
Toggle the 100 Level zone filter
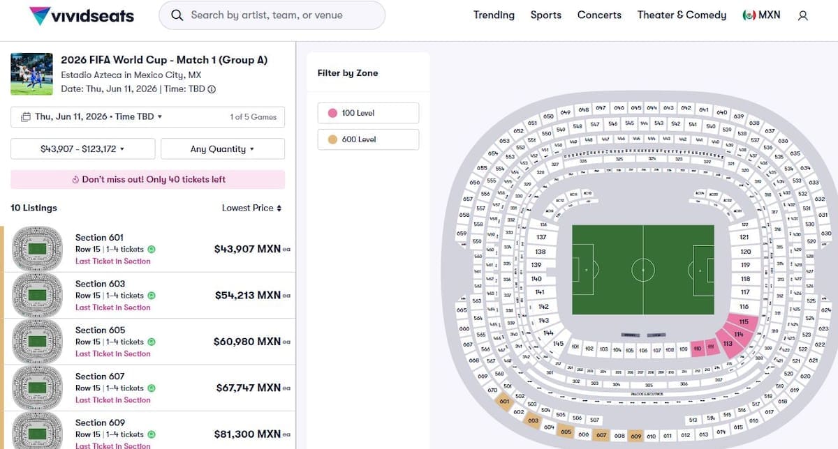pos(368,113)
